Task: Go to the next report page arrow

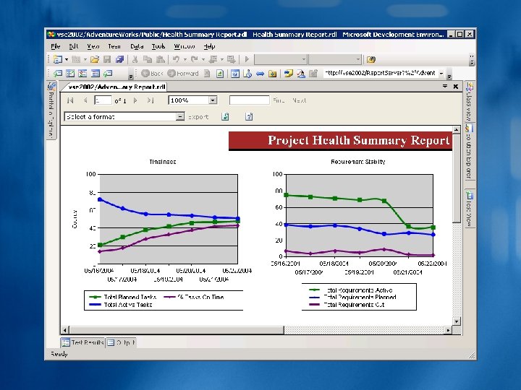Action: pos(135,100)
